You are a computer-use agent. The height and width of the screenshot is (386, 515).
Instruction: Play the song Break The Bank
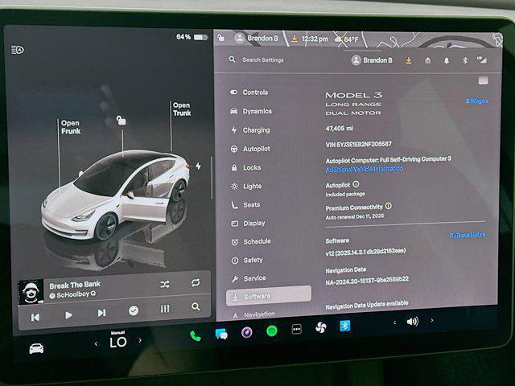click(68, 315)
